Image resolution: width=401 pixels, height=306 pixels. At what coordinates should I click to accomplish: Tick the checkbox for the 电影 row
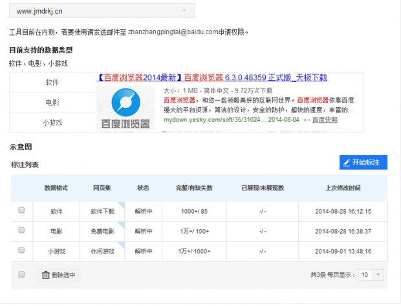pyautogui.click(x=21, y=230)
